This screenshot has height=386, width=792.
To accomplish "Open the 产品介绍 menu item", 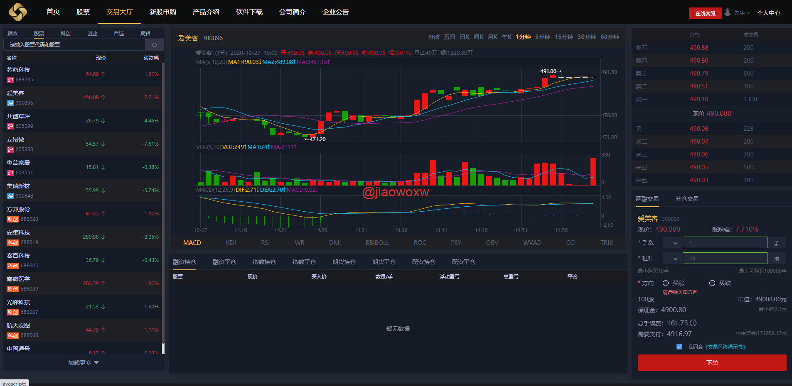I will 206,12.
